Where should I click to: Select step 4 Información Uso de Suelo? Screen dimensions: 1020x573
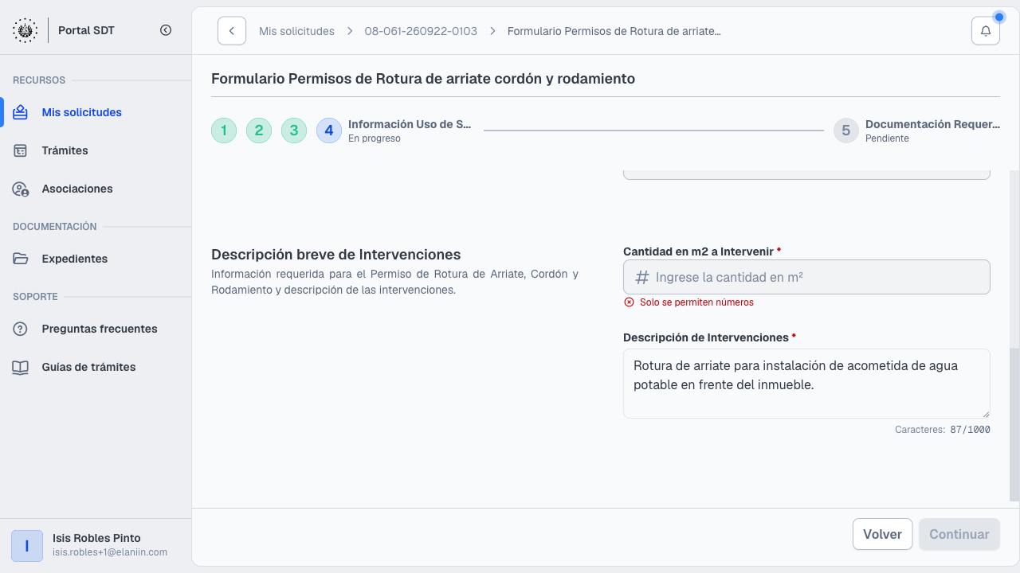tap(394, 131)
